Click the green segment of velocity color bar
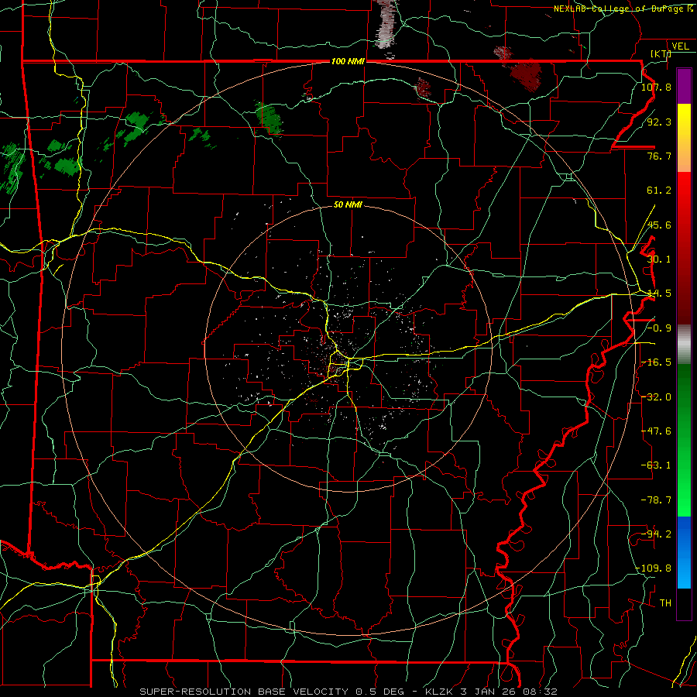697x697 pixels. (x=684, y=440)
